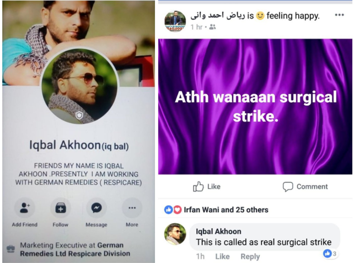
Task: Open the post's three-dot options menu
Action: [339, 15]
